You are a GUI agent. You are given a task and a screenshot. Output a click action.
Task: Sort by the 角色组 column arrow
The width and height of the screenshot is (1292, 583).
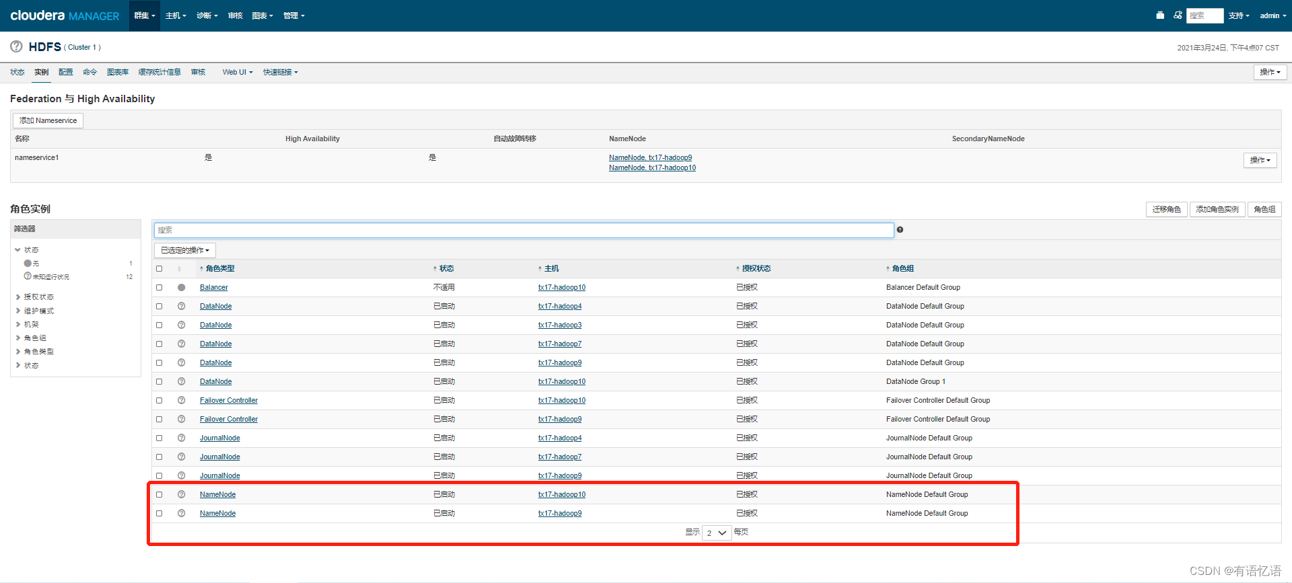click(x=888, y=268)
